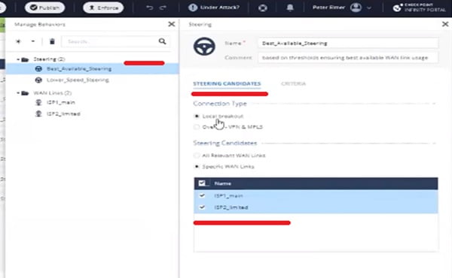Image resolution: width=452 pixels, height=278 pixels.
Task: Select Lower_Speed_Steering in the tree
Action: coord(78,80)
